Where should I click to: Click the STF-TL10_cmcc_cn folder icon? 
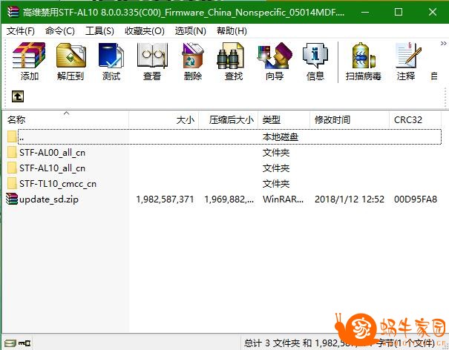[12, 183]
